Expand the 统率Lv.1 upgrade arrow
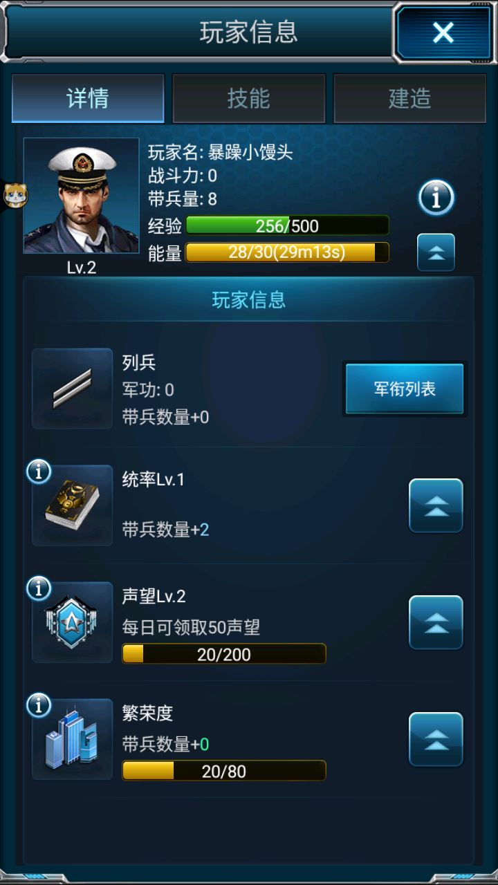Viewport: 498px width, 885px height. (436, 505)
